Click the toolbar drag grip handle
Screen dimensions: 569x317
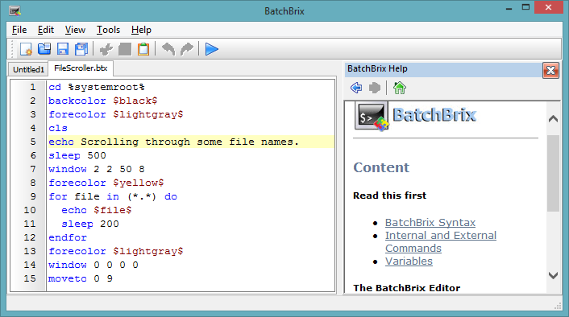(12, 49)
